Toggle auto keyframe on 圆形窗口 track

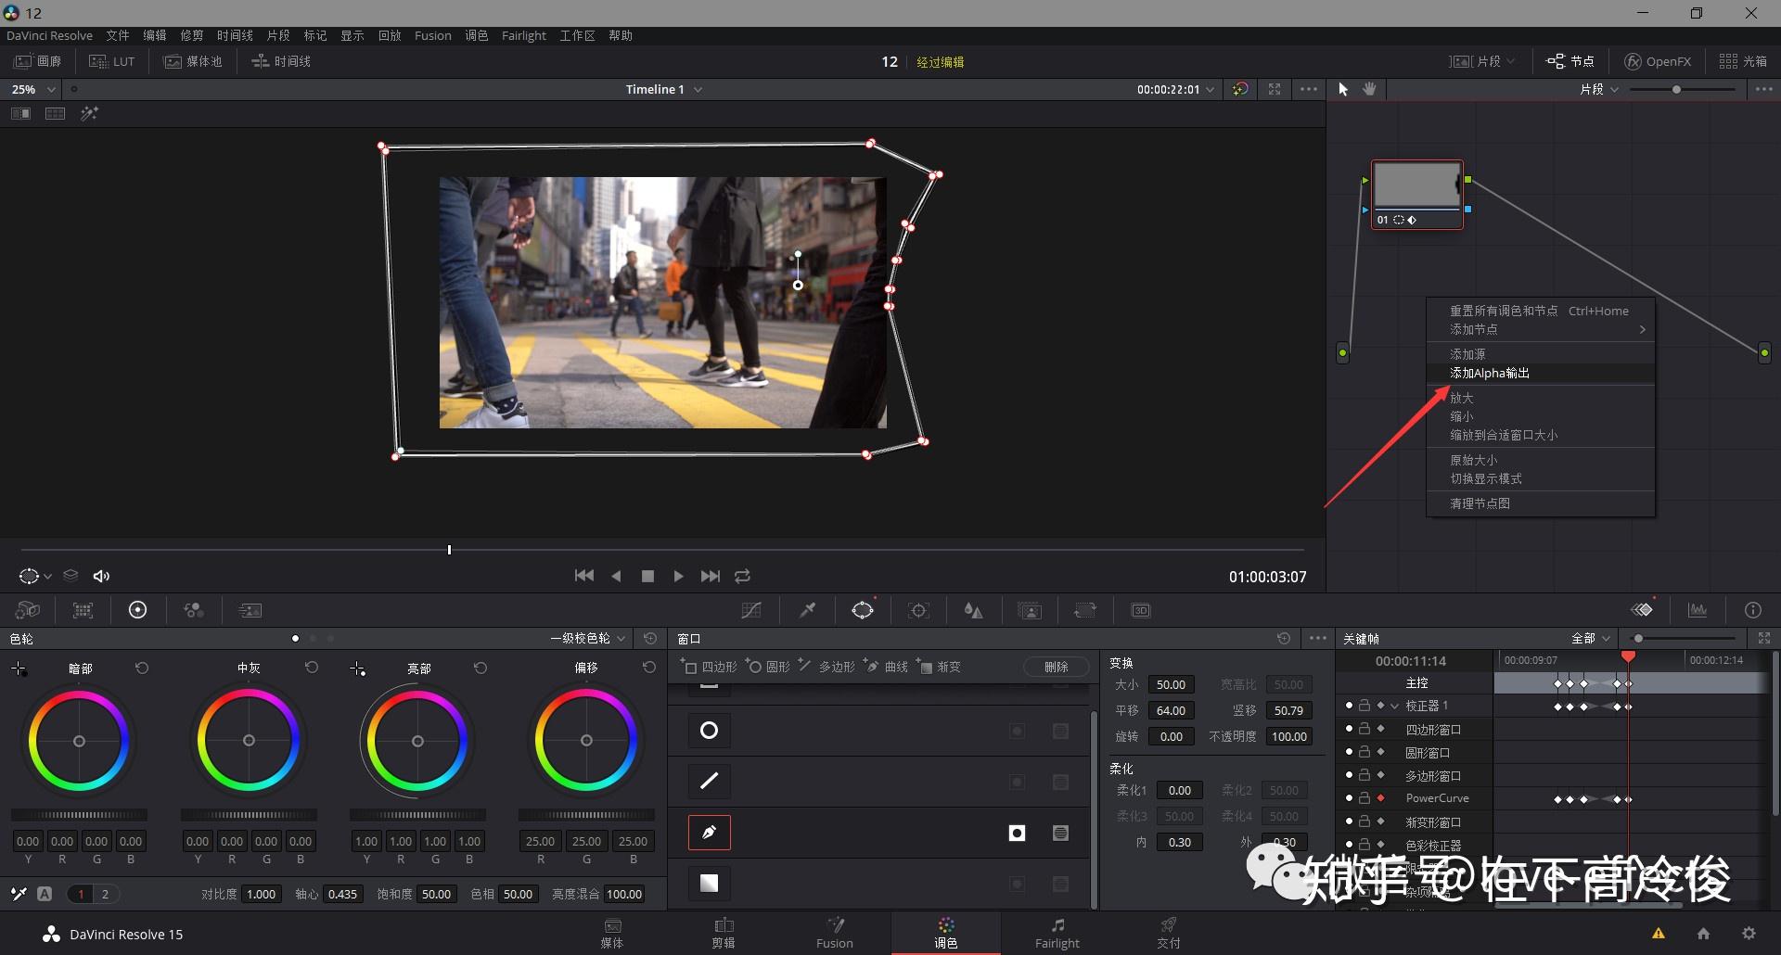pos(1380,752)
